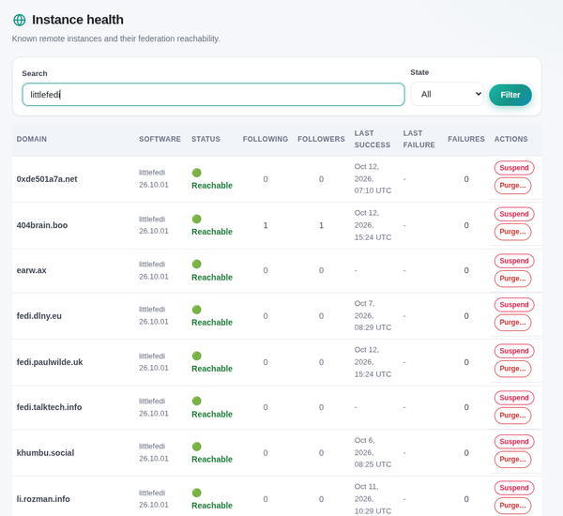Image resolution: width=563 pixels, height=516 pixels.
Task: Click the green status dot for fedi.dlny.eu
Action: click(x=196, y=310)
